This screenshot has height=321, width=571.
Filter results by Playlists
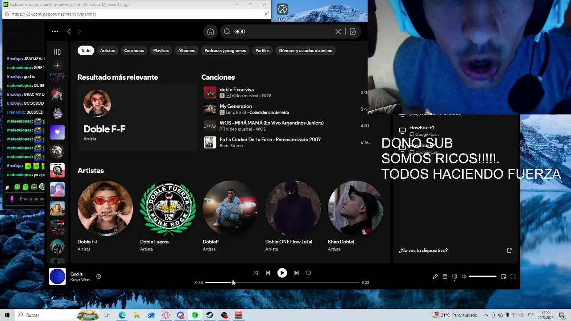click(x=161, y=50)
